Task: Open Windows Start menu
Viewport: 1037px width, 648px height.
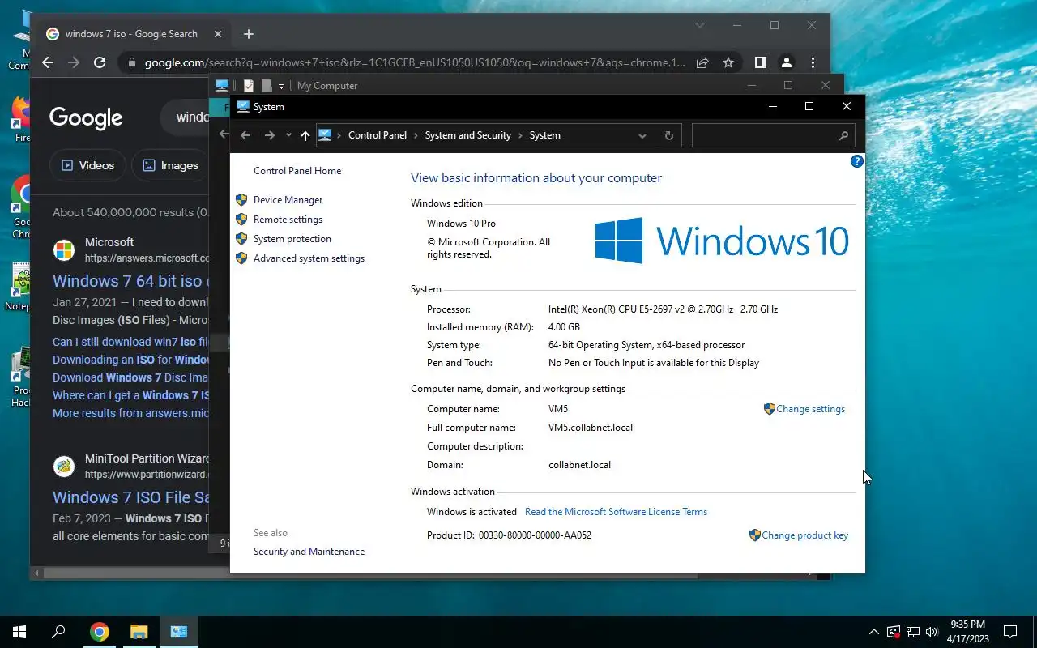Action: click(19, 632)
